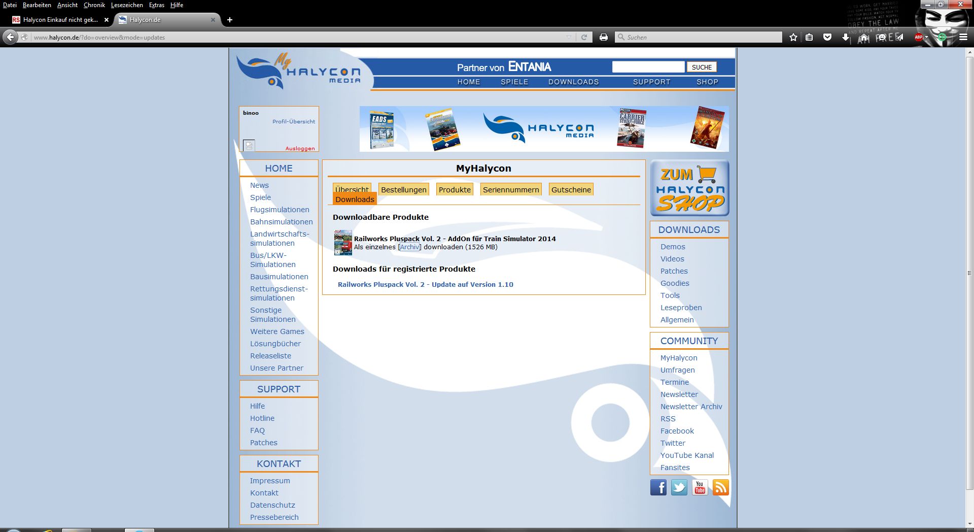Open the Hilfe menu

coord(177,5)
